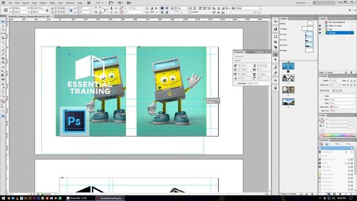Viewport: 357px width, 201px height.
Task: Toggle visibility of Images layer
Action: point(320,33)
